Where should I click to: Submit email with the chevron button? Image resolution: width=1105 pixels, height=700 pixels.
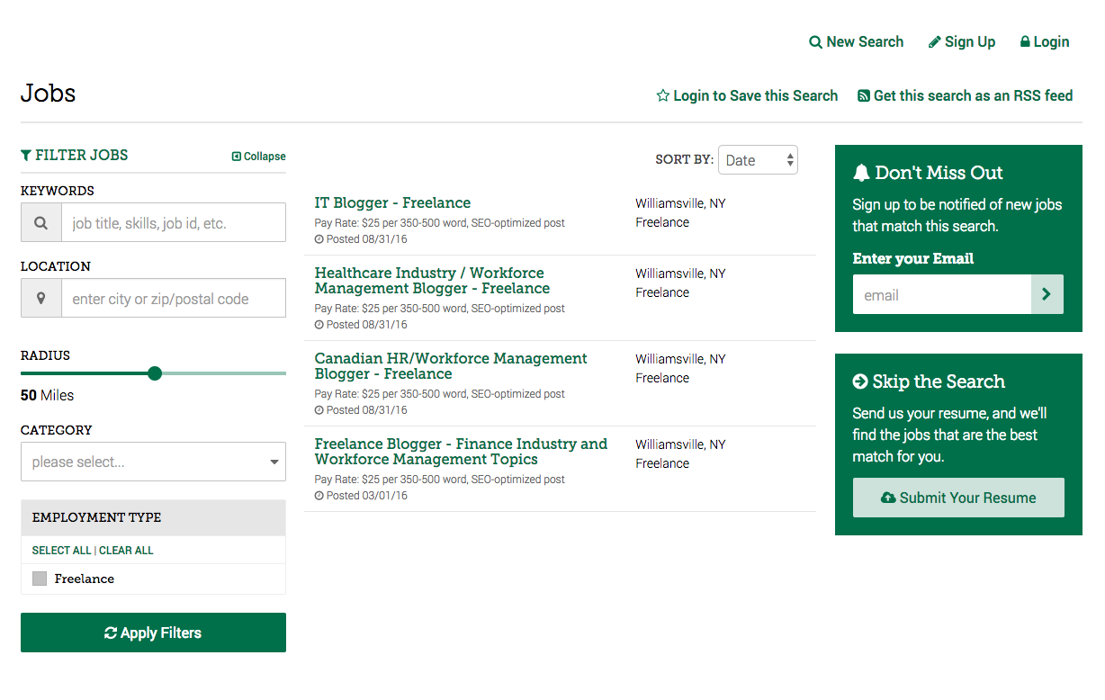1047,294
